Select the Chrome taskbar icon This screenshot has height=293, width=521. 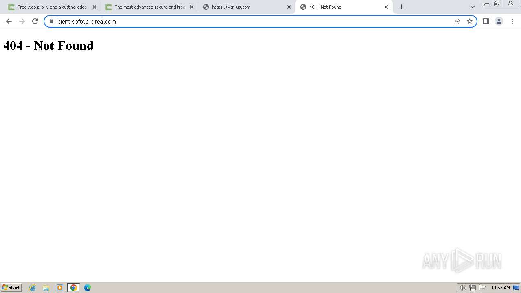pyautogui.click(x=74, y=288)
